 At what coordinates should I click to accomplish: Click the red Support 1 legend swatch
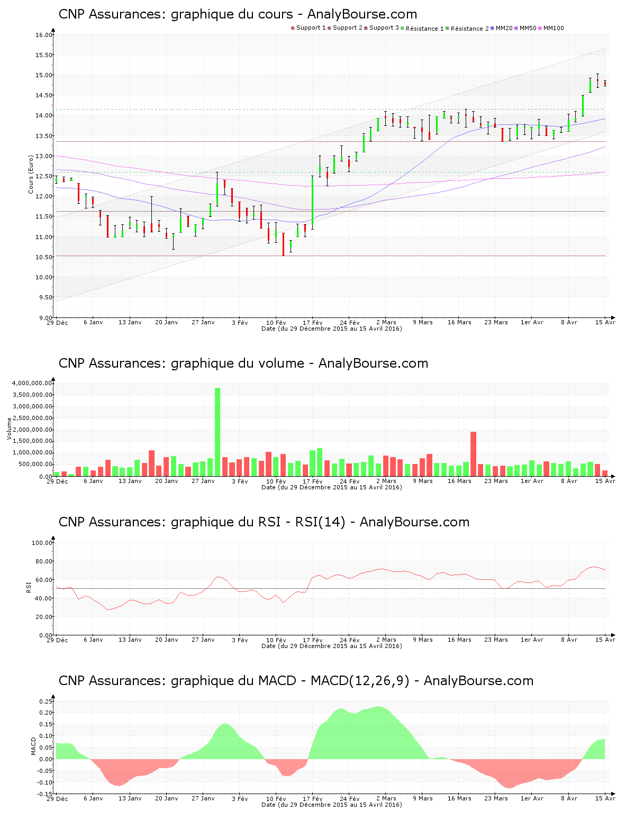pyautogui.click(x=293, y=28)
